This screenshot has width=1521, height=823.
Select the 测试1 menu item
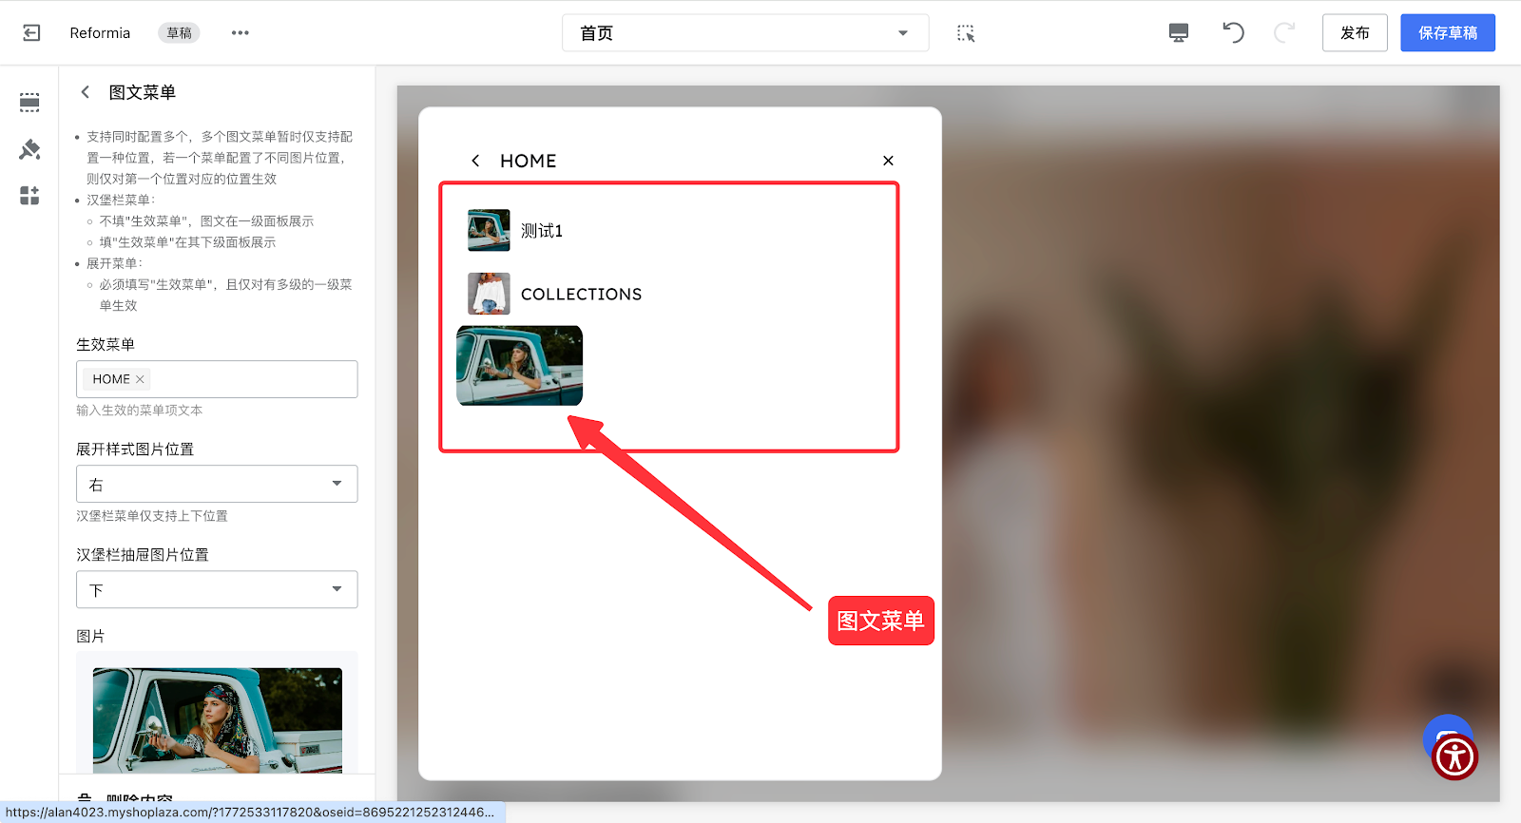(541, 231)
